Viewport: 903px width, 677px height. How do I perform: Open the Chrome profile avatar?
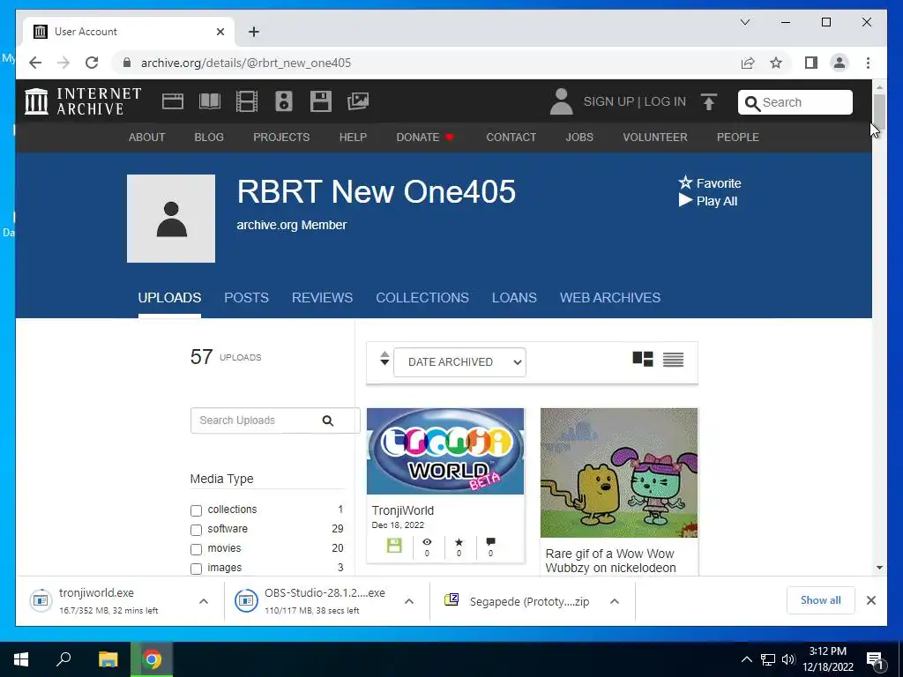coord(840,63)
